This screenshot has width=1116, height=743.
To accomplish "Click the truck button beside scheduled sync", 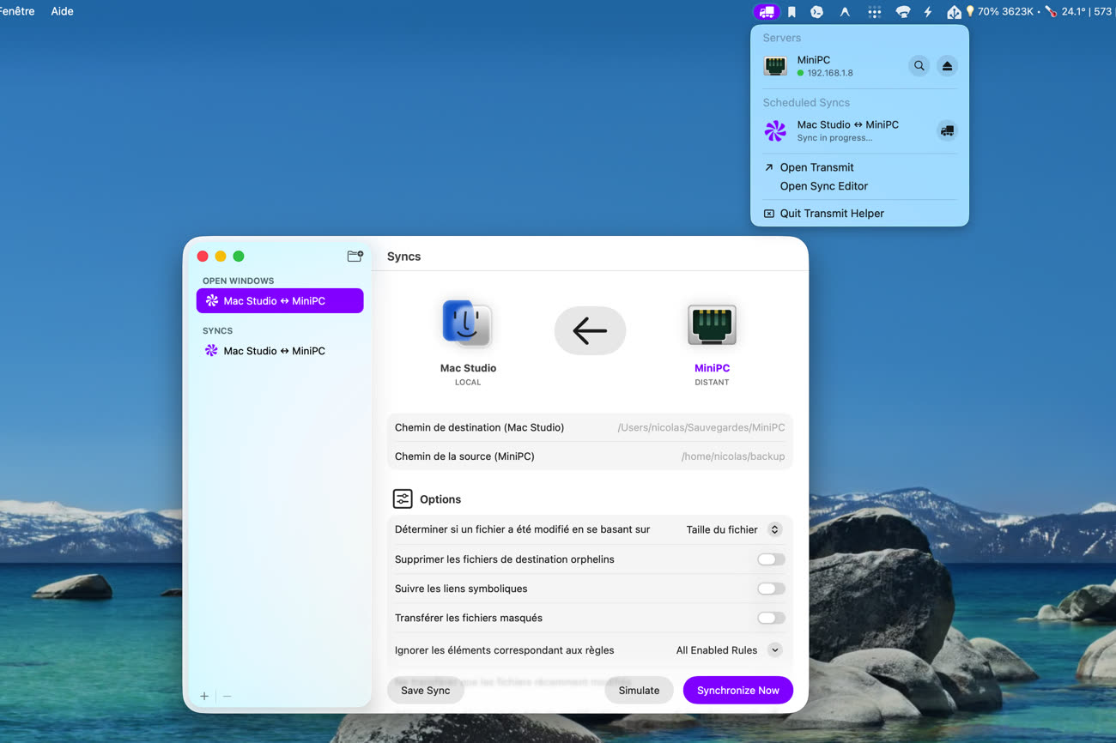I will point(947,131).
